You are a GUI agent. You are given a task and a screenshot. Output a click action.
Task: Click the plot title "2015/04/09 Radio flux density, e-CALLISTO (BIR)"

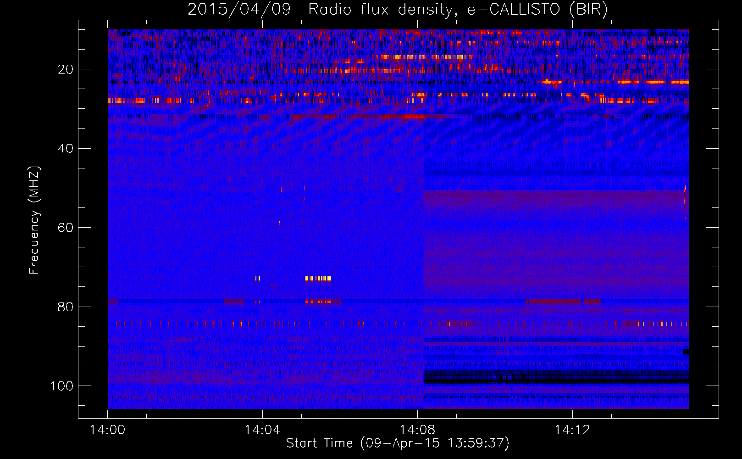click(x=398, y=10)
